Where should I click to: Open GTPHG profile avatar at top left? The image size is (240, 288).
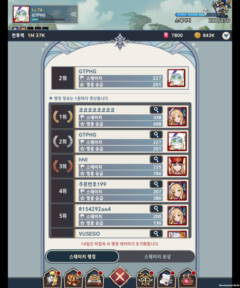(21, 14)
